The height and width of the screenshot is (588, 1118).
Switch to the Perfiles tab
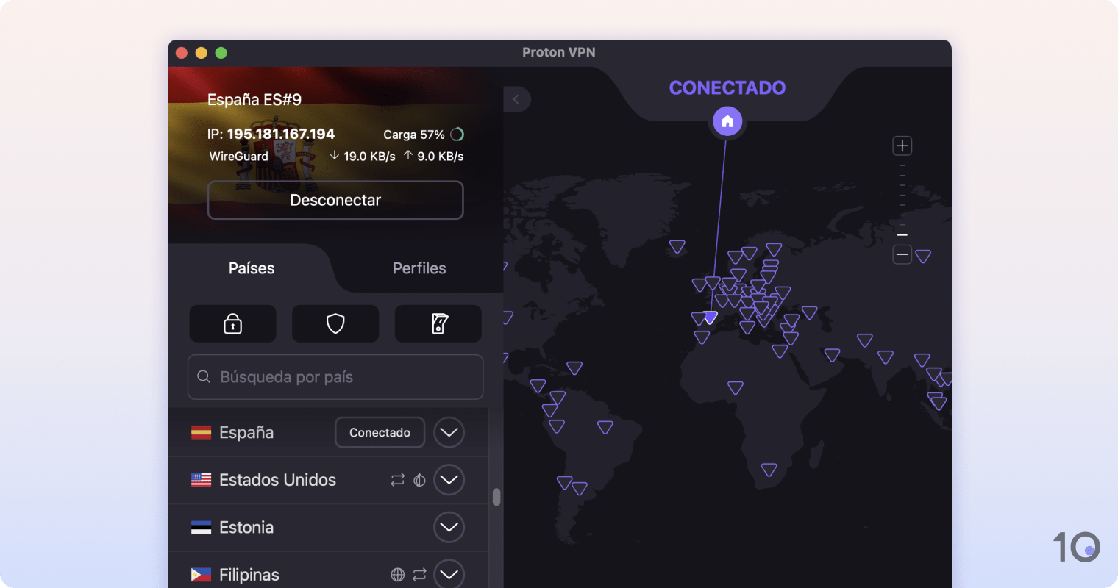[x=419, y=268]
